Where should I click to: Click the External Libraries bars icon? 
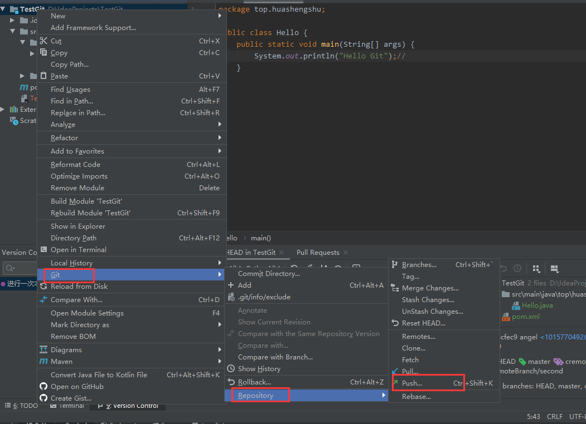(14, 109)
